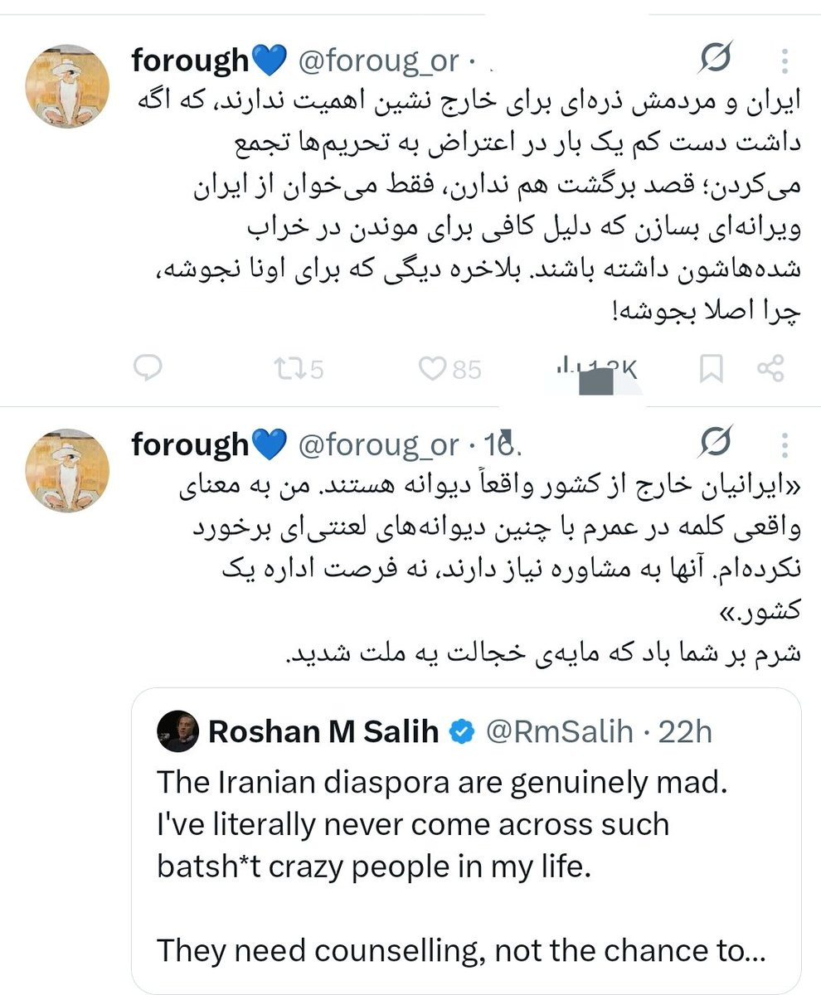Open @foroug_or handle in first tweet
The height and width of the screenshot is (995, 821).
tap(377, 61)
